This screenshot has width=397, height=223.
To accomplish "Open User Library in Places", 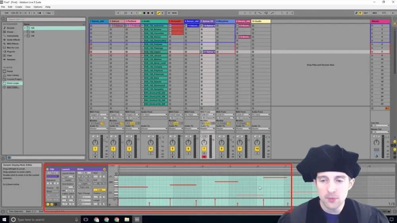I will pos(13,75).
